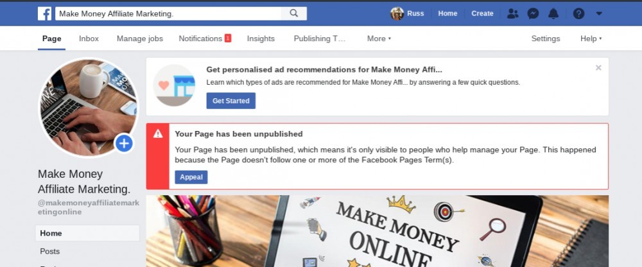This screenshot has width=642, height=267.
Task: Open the Notifications tab with badge
Action: (205, 39)
